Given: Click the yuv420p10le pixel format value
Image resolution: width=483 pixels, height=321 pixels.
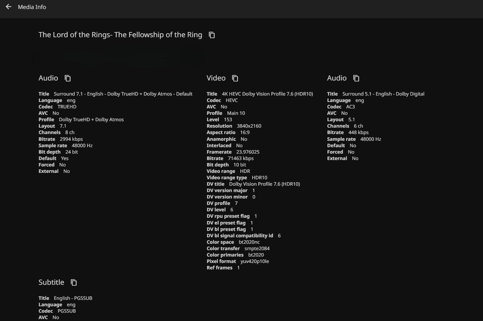Looking at the screenshot, I should (255, 261).
